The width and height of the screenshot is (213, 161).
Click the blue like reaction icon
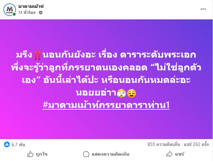[7, 145]
